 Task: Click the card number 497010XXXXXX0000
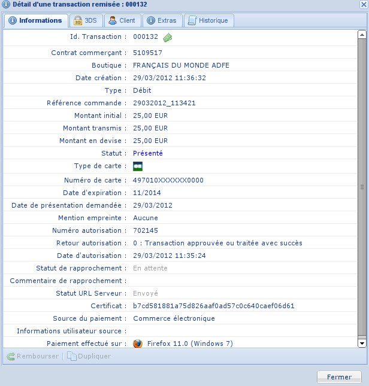[168, 180]
